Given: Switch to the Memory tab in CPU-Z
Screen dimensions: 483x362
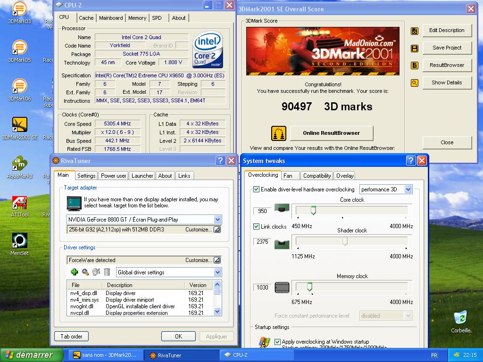Looking at the screenshot, I should (x=137, y=18).
